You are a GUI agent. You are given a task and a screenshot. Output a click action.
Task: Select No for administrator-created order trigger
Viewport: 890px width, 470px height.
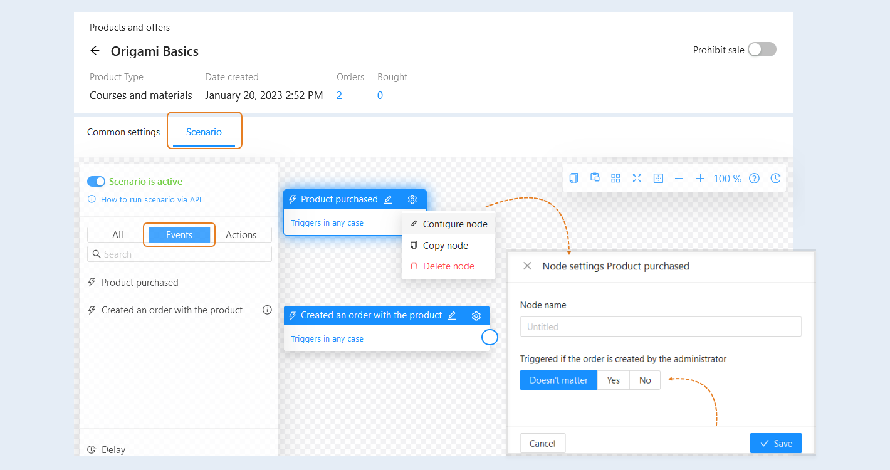[x=645, y=380]
